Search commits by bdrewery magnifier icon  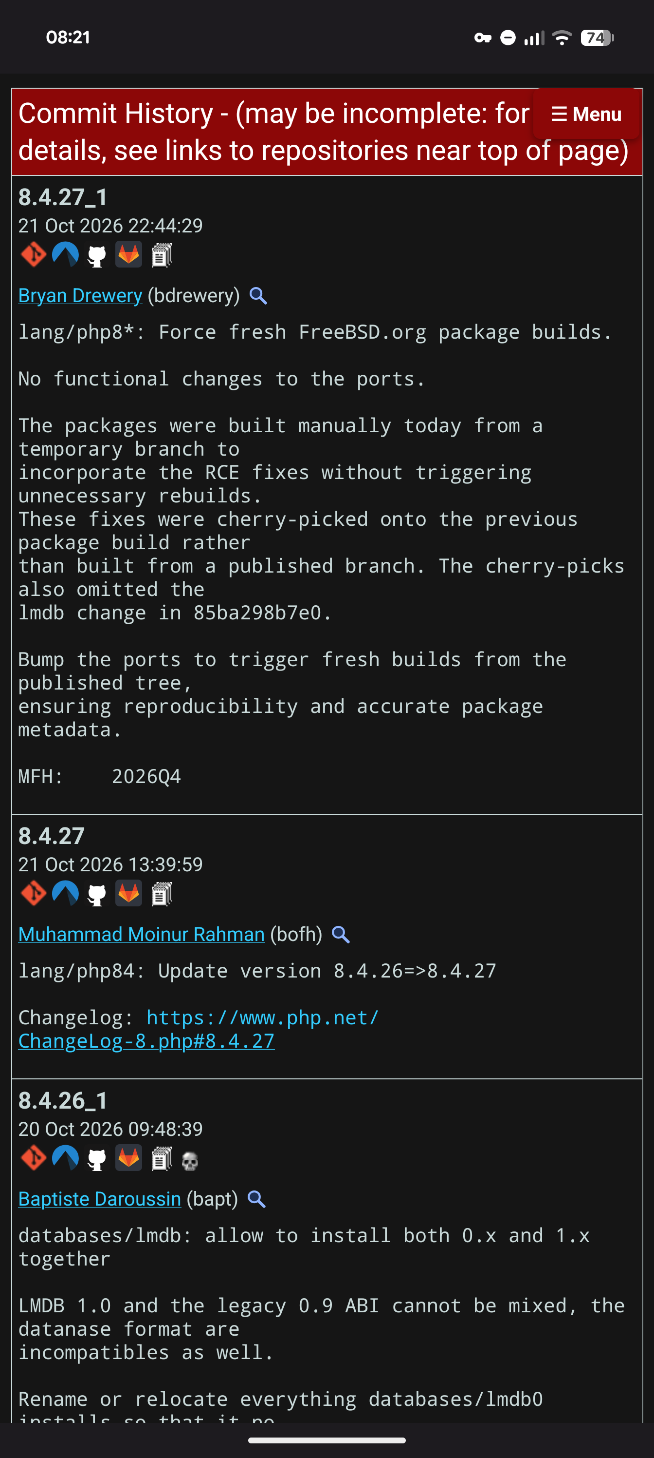click(258, 295)
